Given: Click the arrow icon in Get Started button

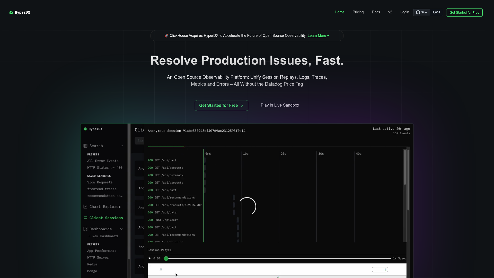Looking at the screenshot, I should (242, 105).
